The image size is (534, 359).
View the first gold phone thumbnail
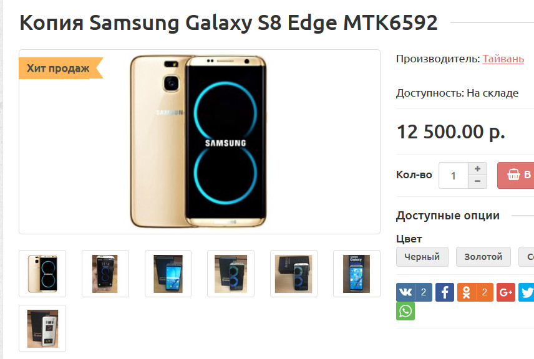(x=42, y=274)
